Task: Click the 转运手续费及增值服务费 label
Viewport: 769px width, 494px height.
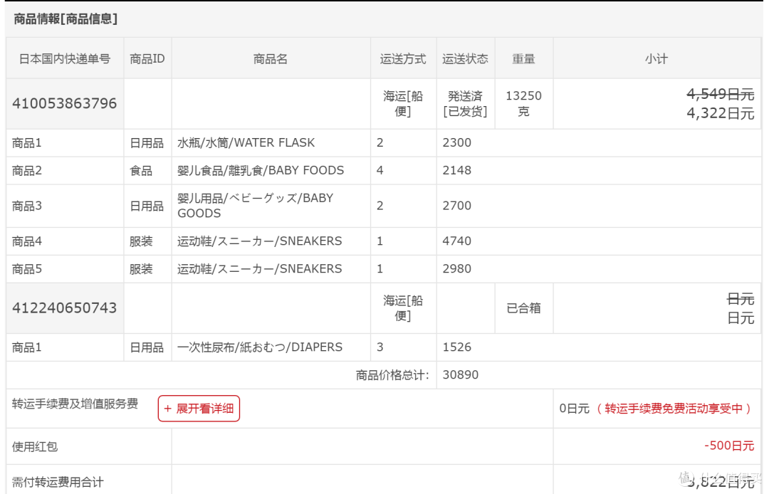Action: [x=75, y=404]
